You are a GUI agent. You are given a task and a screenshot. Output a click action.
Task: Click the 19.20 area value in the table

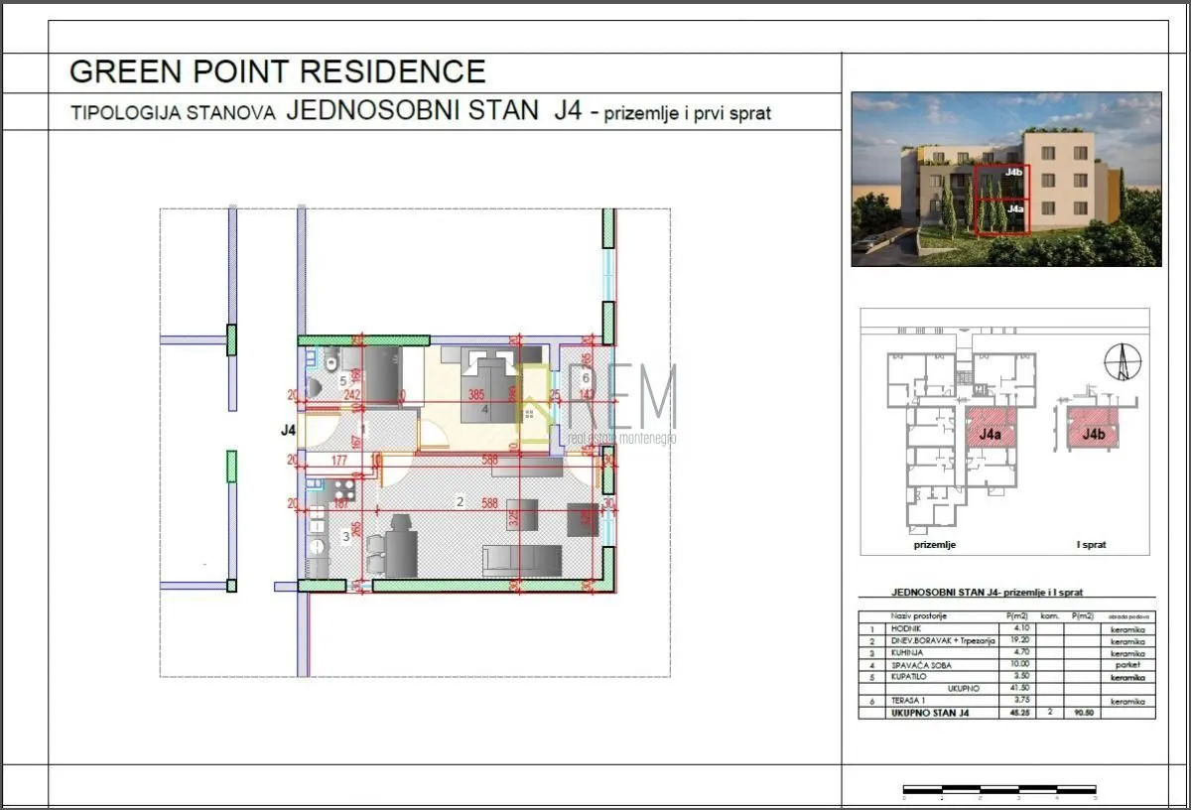click(1019, 640)
